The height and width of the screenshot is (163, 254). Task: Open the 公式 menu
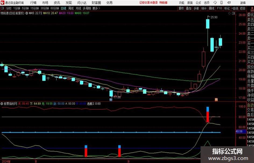(198, 3)
